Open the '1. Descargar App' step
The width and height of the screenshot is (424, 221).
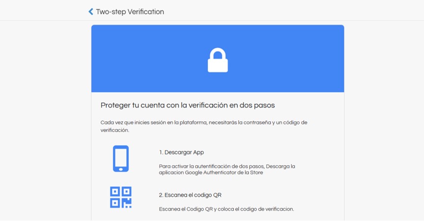pos(181,152)
